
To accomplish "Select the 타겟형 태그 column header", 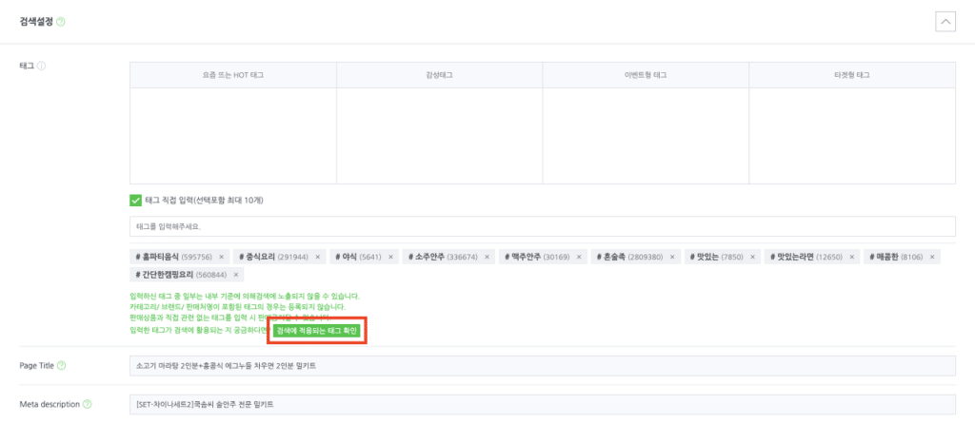I will pos(852,75).
